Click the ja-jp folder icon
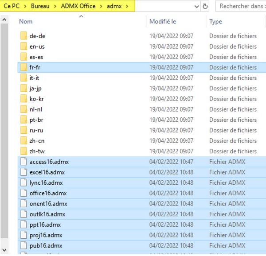The image size is (266, 256). tap(24, 88)
